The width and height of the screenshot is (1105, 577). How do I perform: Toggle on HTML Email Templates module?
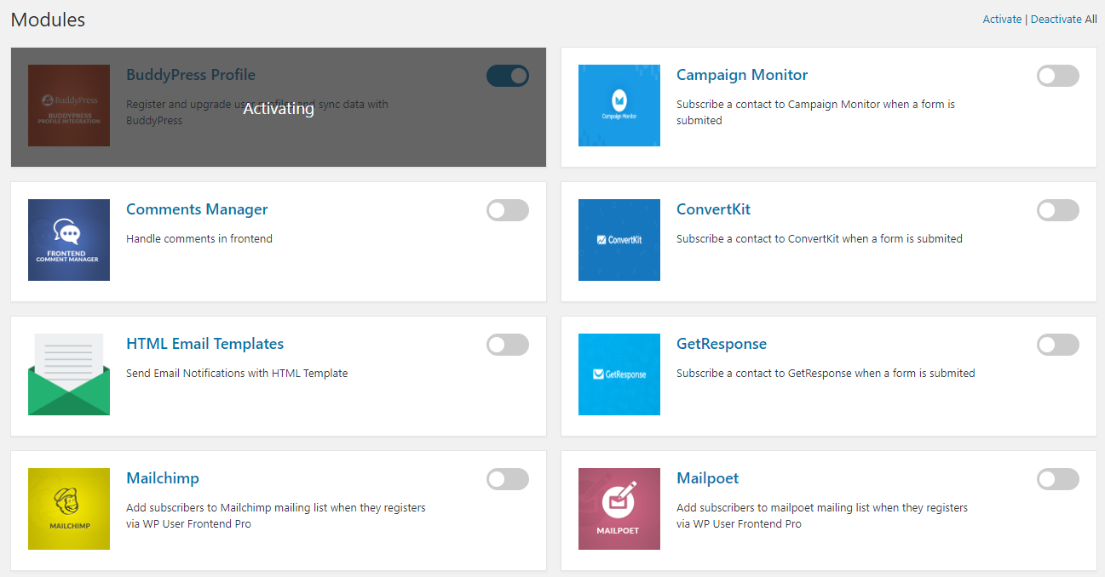[508, 345]
